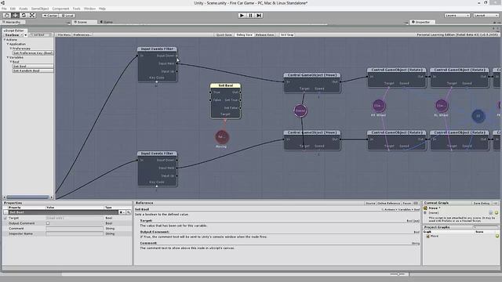Toggle the Target socket visibility checkbox
502x282 pixels.
[x=5, y=218]
